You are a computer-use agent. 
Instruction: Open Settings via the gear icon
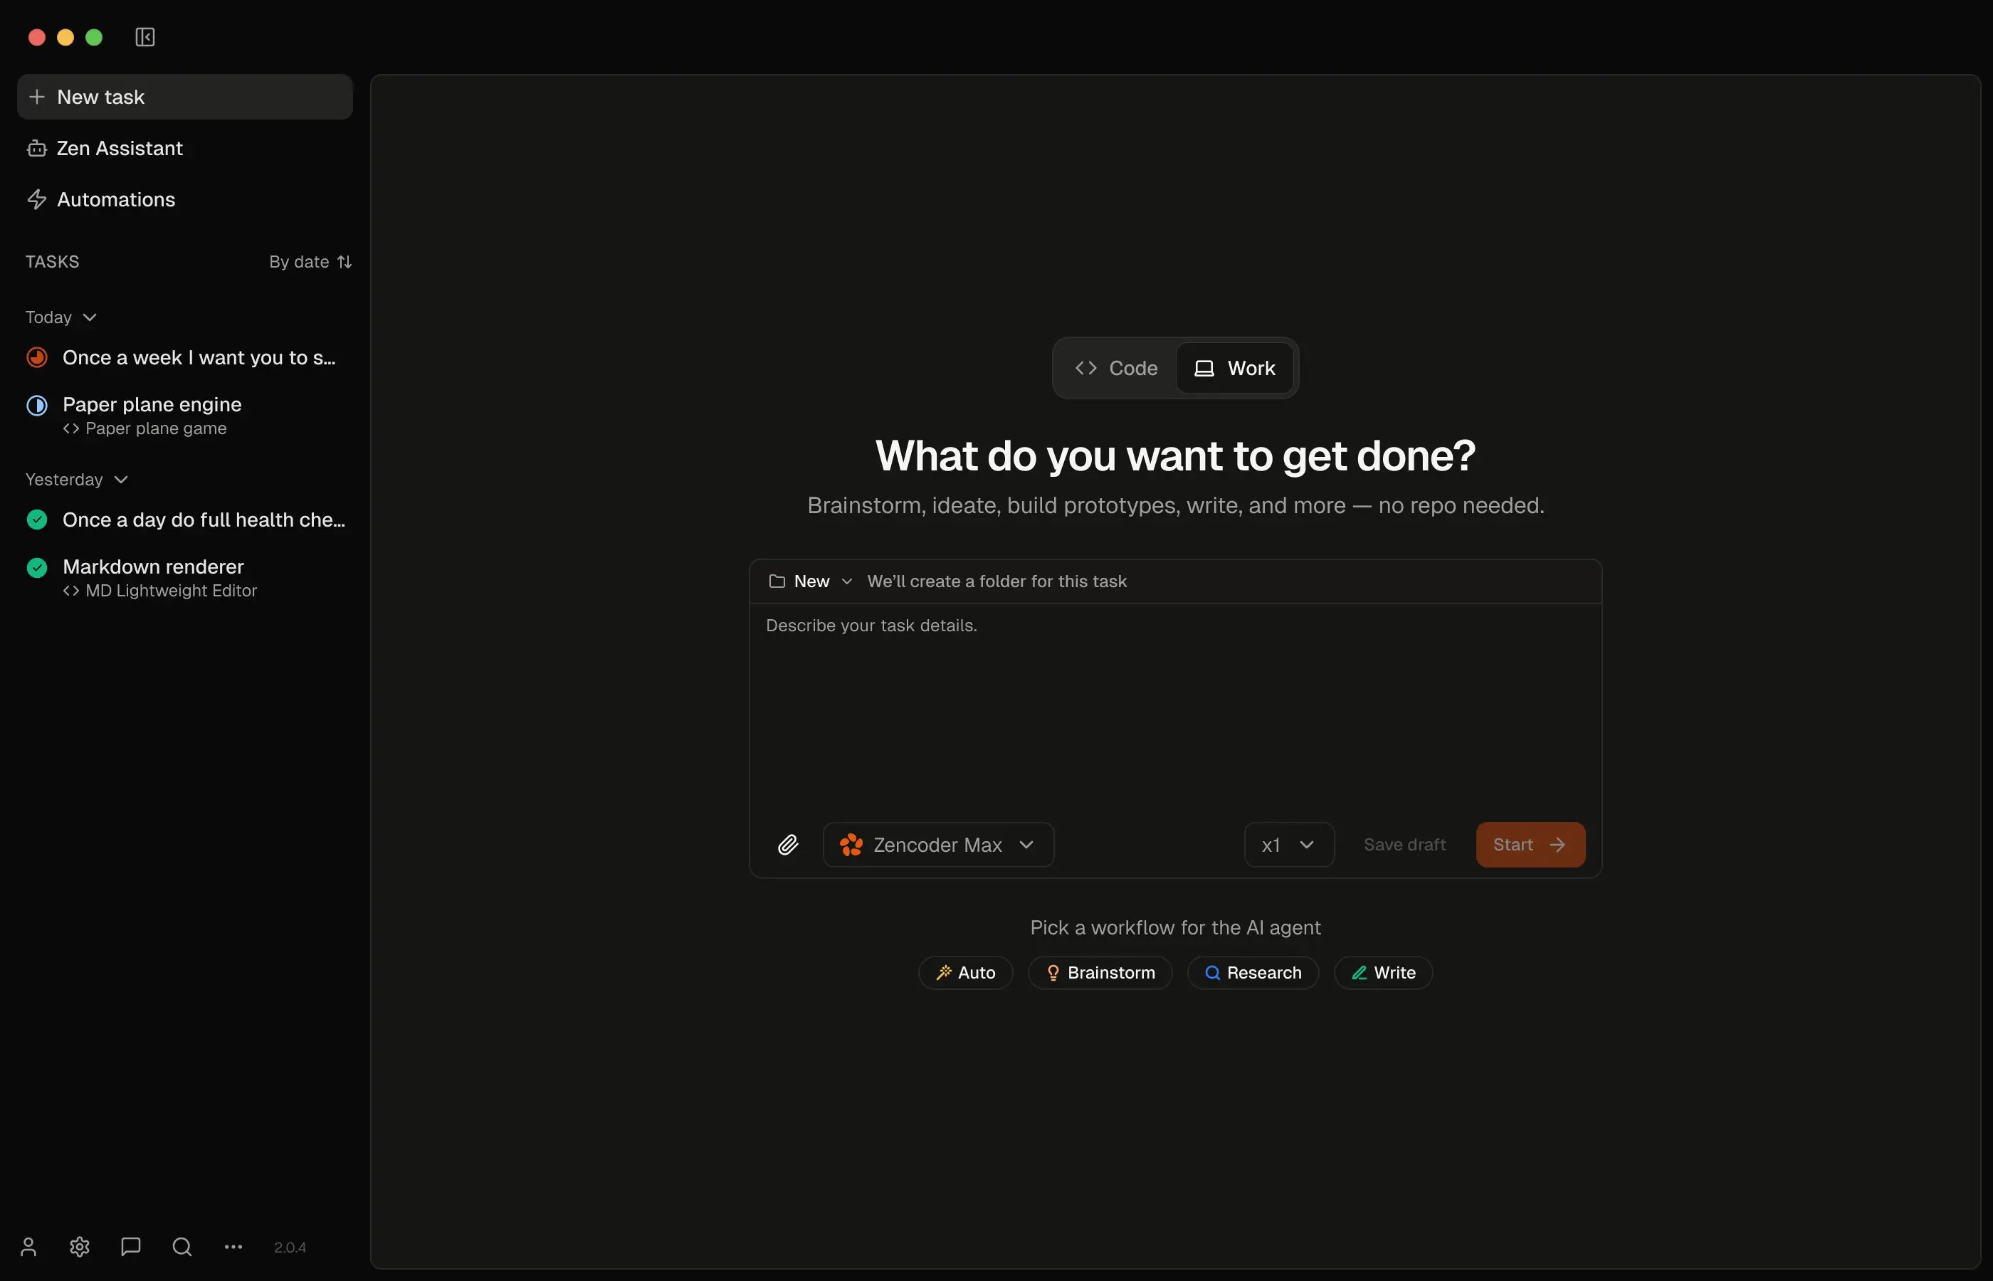click(x=79, y=1246)
